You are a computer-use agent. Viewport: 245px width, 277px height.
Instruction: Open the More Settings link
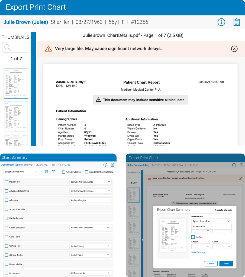pos(198,252)
